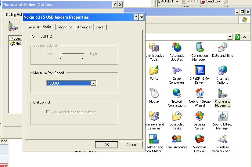The height and width of the screenshot is (167, 252).
Task: Expand the Maximum Port Speed dropdown
Action: point(93,83)
